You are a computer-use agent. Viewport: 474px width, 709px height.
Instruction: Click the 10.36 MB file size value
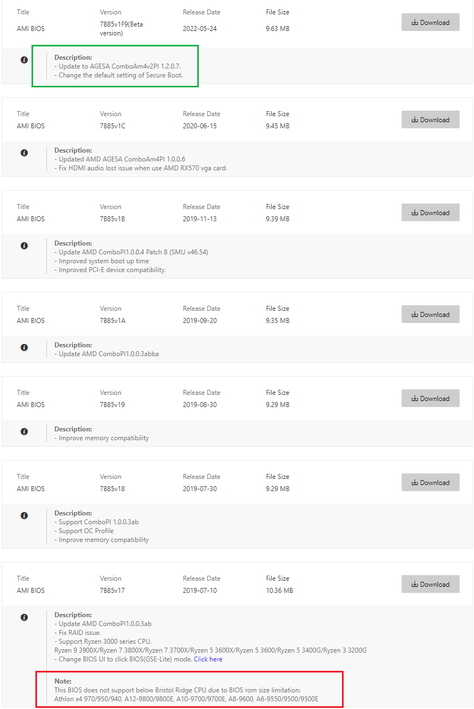[279, 591]
